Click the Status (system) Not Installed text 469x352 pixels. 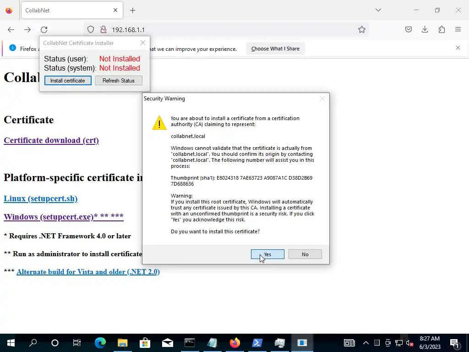point(120,68)
